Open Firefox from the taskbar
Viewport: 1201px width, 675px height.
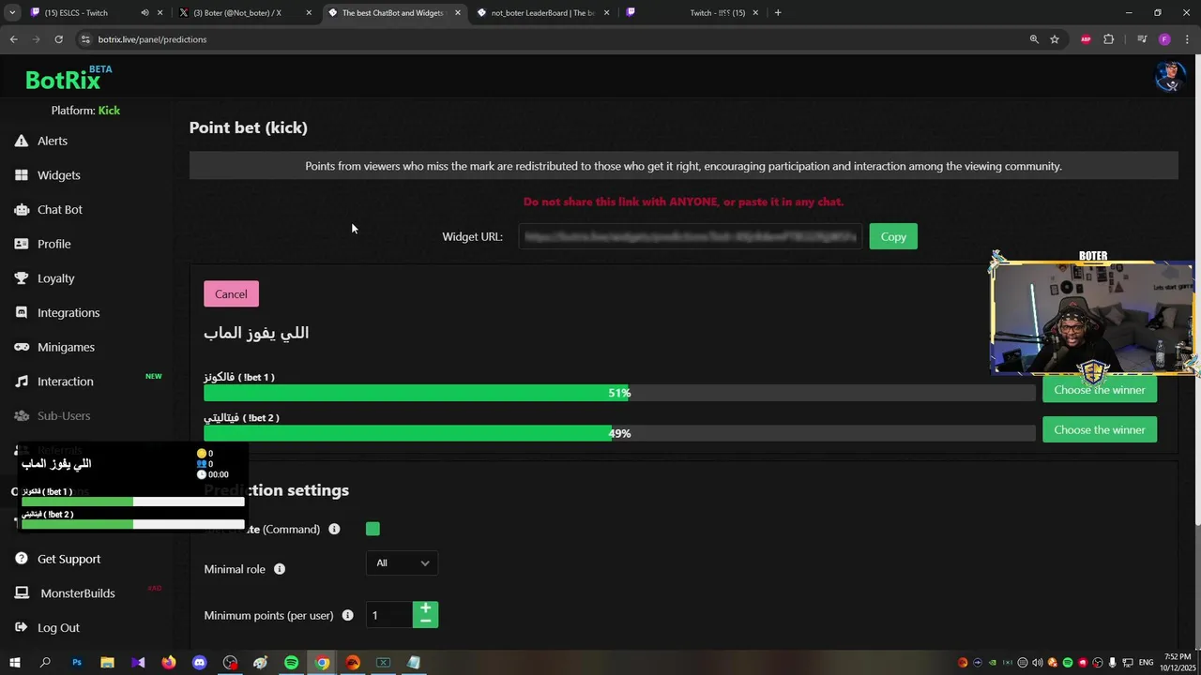pos(168,663)
